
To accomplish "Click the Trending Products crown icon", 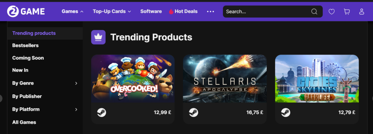I will pos(98,37).
